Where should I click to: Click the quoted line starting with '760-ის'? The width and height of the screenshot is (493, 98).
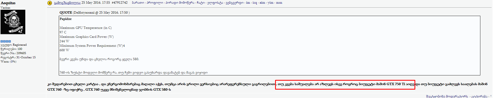coord(134,73)
